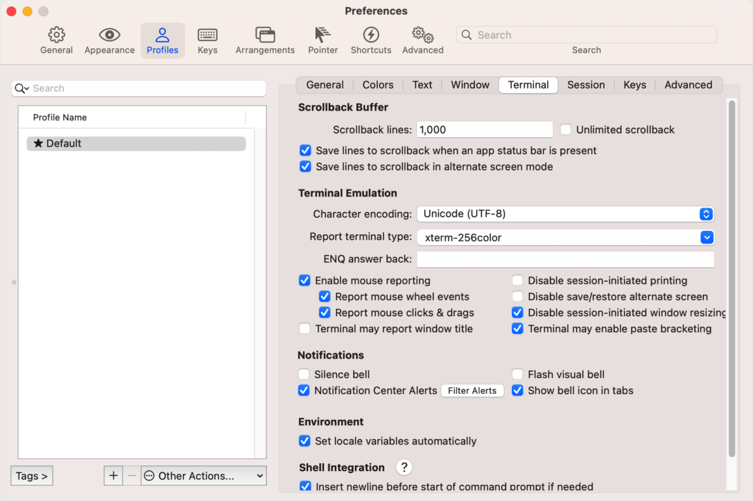Toggle save lines when app status bar present
Image resolution: width=753 pixels, height=501 pixels.
pos(305,150)
